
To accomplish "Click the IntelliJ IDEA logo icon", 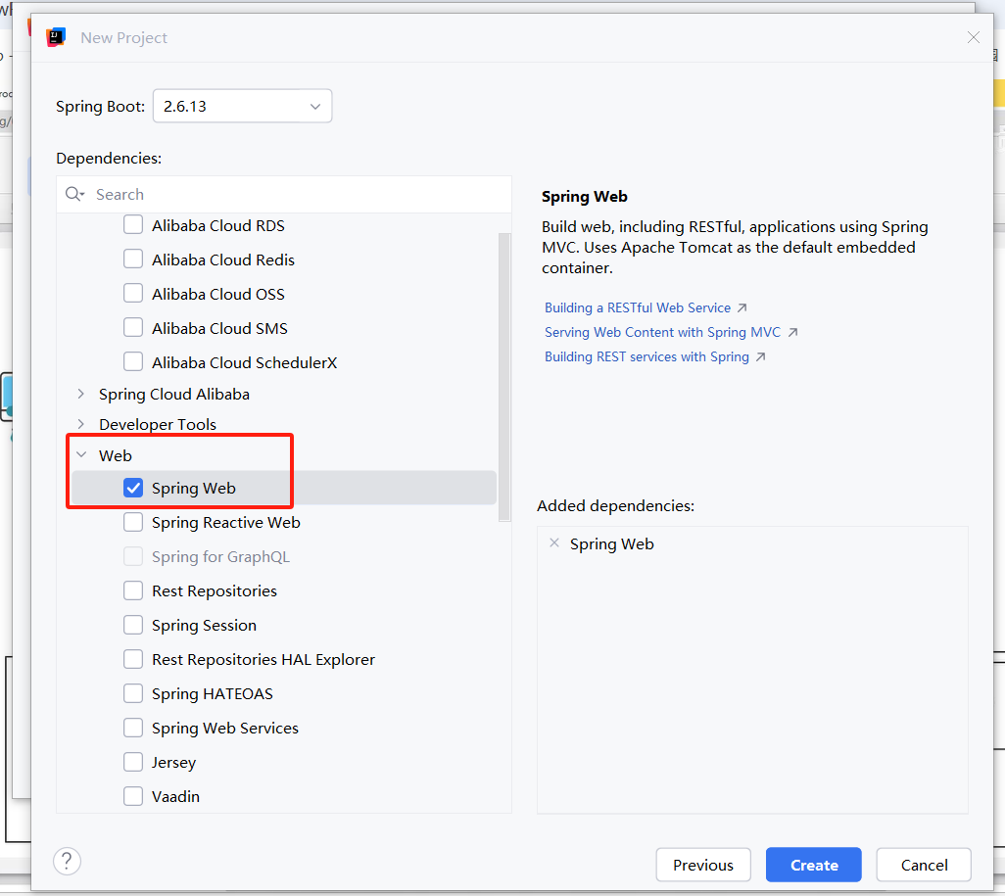I will coord(56,37).
